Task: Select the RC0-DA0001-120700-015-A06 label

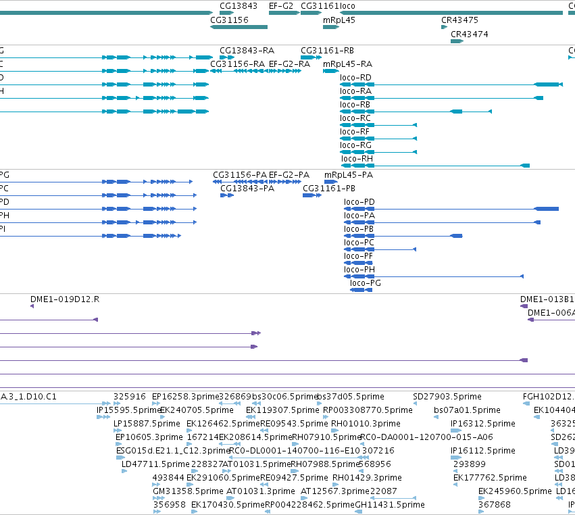Action: point(427,437)
